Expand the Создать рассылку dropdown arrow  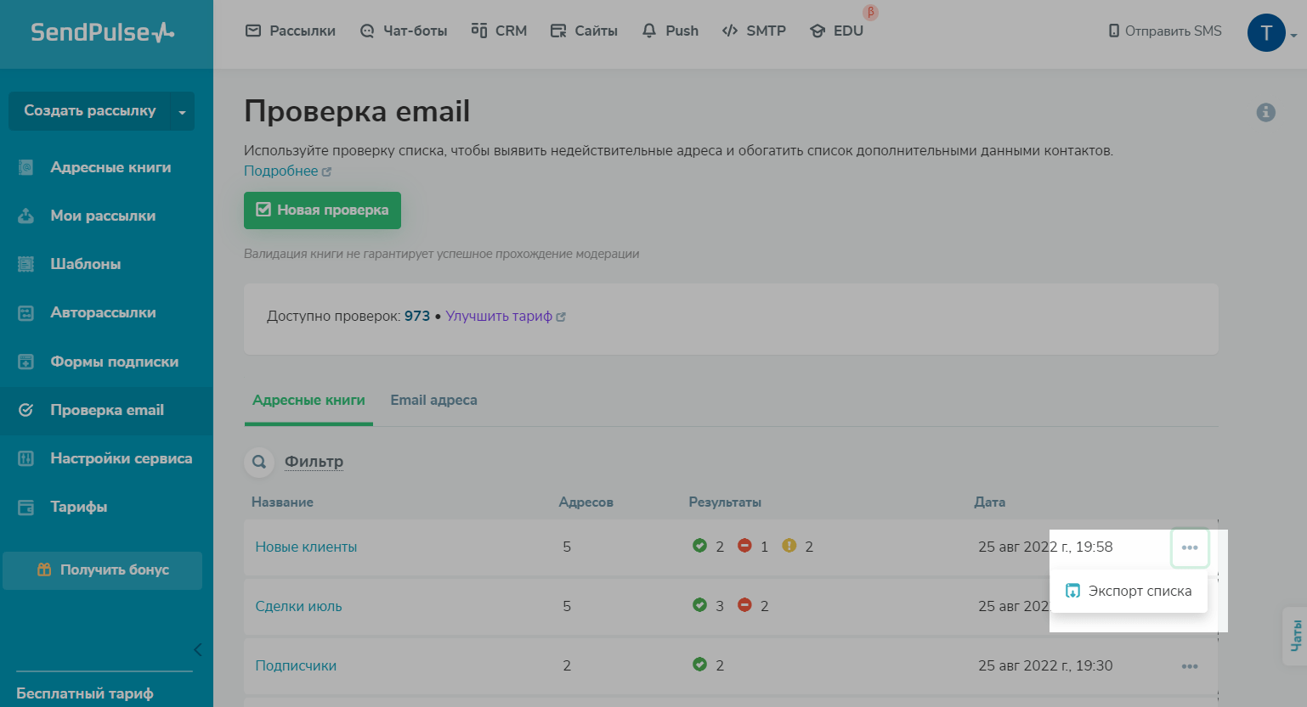pos(182,112)
